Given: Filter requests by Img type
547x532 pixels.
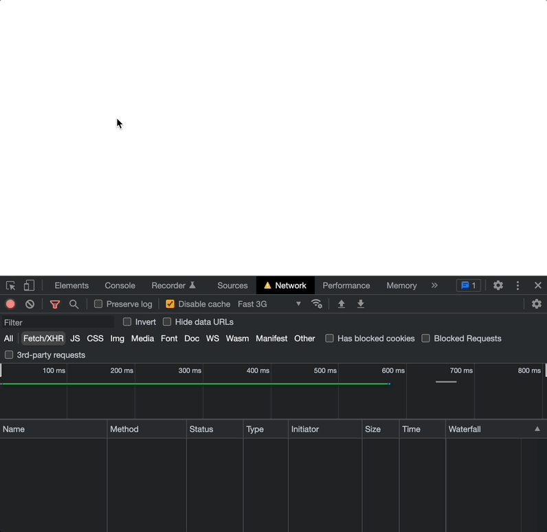Looking at the screenshot, I should click(x=117, y=338).
